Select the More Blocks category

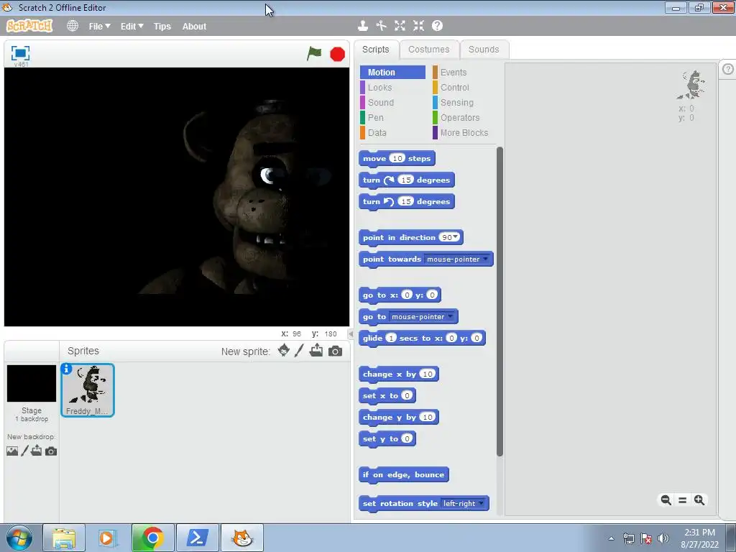pos(464,132)
